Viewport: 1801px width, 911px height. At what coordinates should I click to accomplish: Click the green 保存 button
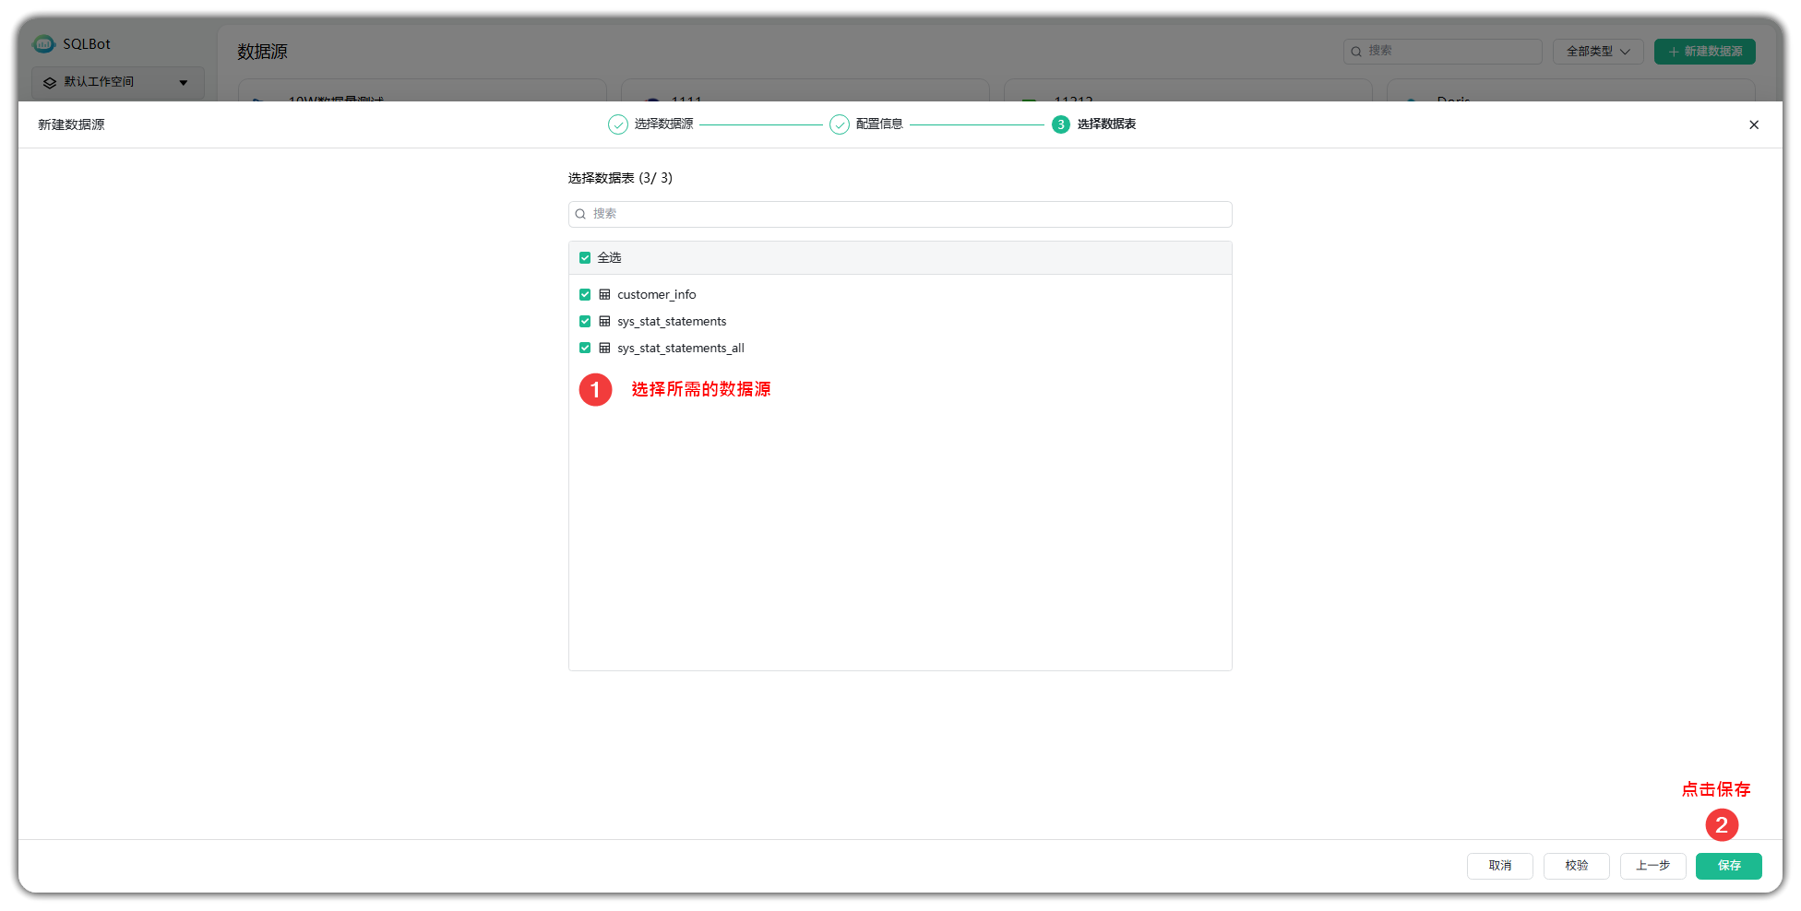coord(1728,866)
